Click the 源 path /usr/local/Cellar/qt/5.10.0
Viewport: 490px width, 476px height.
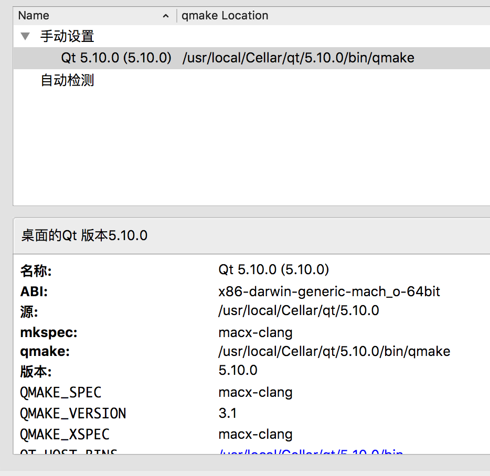coord(298,311)
